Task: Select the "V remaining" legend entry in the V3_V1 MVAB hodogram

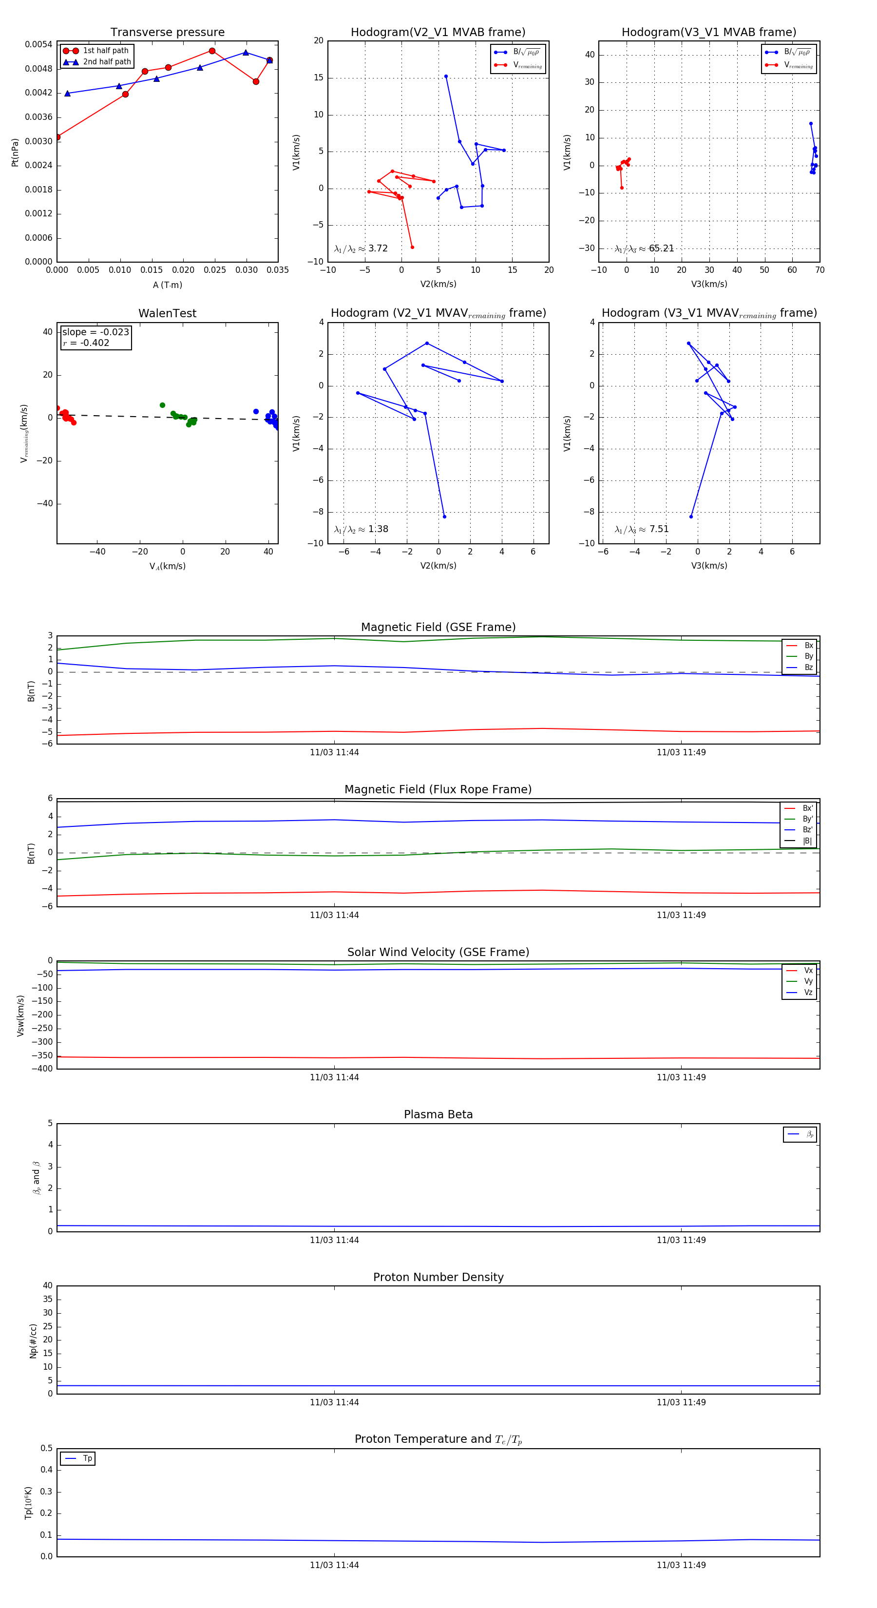Action: tap(789, 65)
